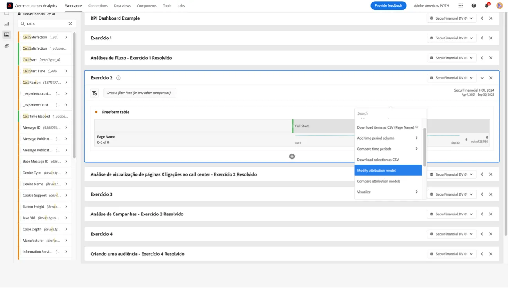Open the Data dictionary icon in left rail

[x=7, y=46]
